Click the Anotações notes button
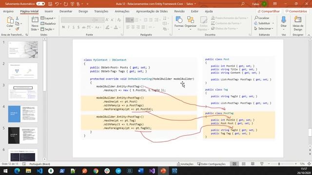The height and width of the screenshot is (175, 312). [x=185, y=164]
